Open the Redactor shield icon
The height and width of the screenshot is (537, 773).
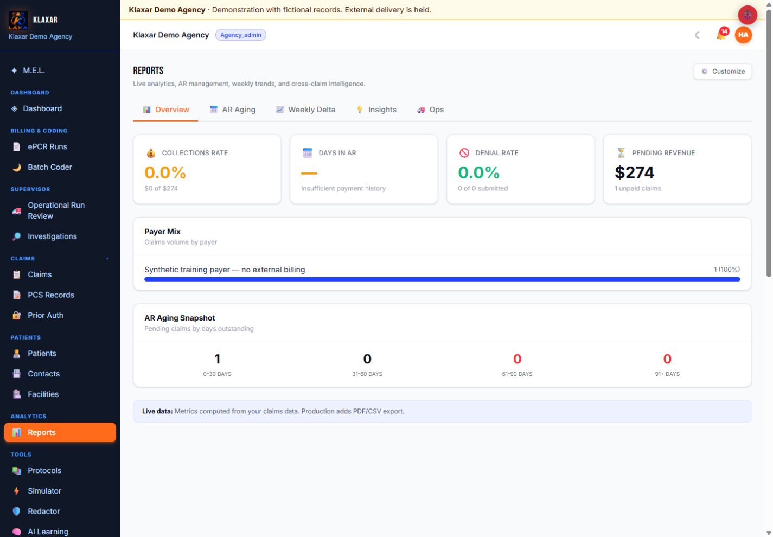pos(17,512)
